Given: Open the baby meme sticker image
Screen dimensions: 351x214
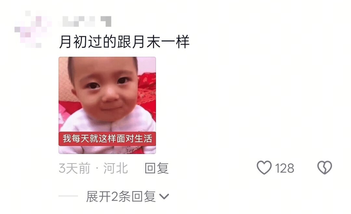Looking at the screenshot, I should (107, 105).
